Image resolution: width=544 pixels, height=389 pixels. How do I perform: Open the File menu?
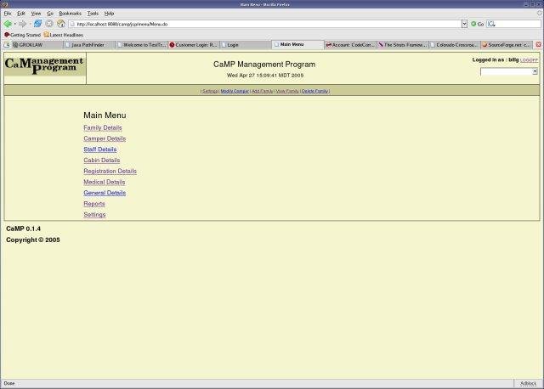(8, 14)
